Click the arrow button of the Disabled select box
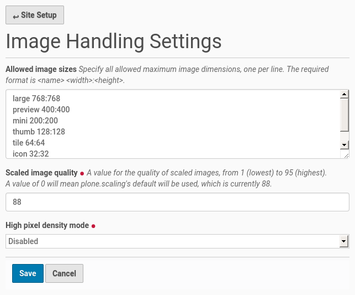The width and height of the screenshot is (355, 295). point(344,241)
